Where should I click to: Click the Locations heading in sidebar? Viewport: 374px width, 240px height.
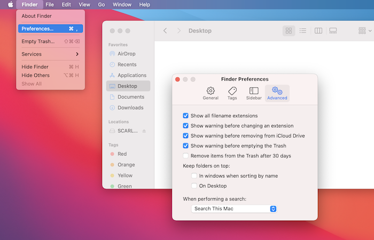tap(119, 122)
